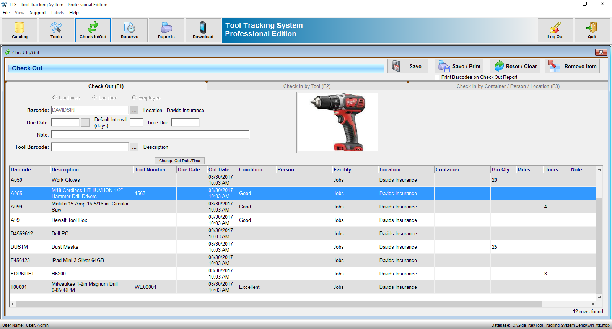Viewport: 612px width, 329px height.
Task: Click the horizontal scrollbar left arrow
Action: [x=13, y=304]
